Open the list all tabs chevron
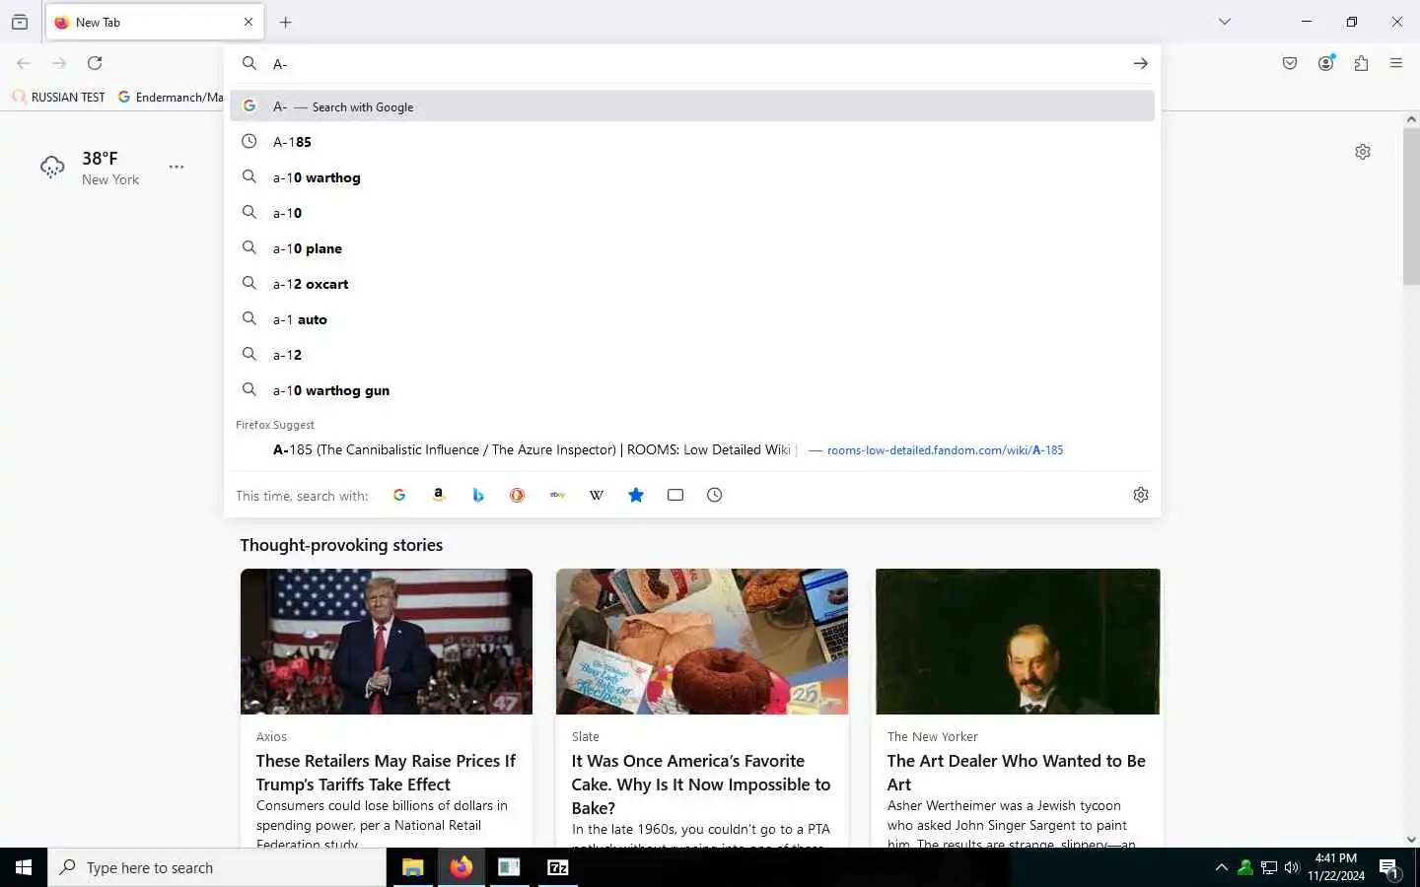This screenshot has width=1420, height=887. [1225, 22]
